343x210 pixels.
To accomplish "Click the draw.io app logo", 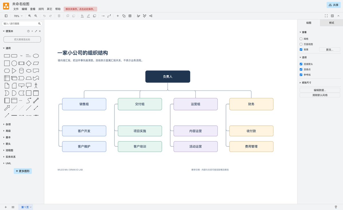I will pos(6,6).
